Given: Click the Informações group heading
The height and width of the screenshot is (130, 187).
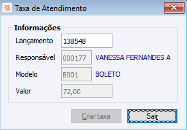Looking at the screenshot, I should 37,28.
